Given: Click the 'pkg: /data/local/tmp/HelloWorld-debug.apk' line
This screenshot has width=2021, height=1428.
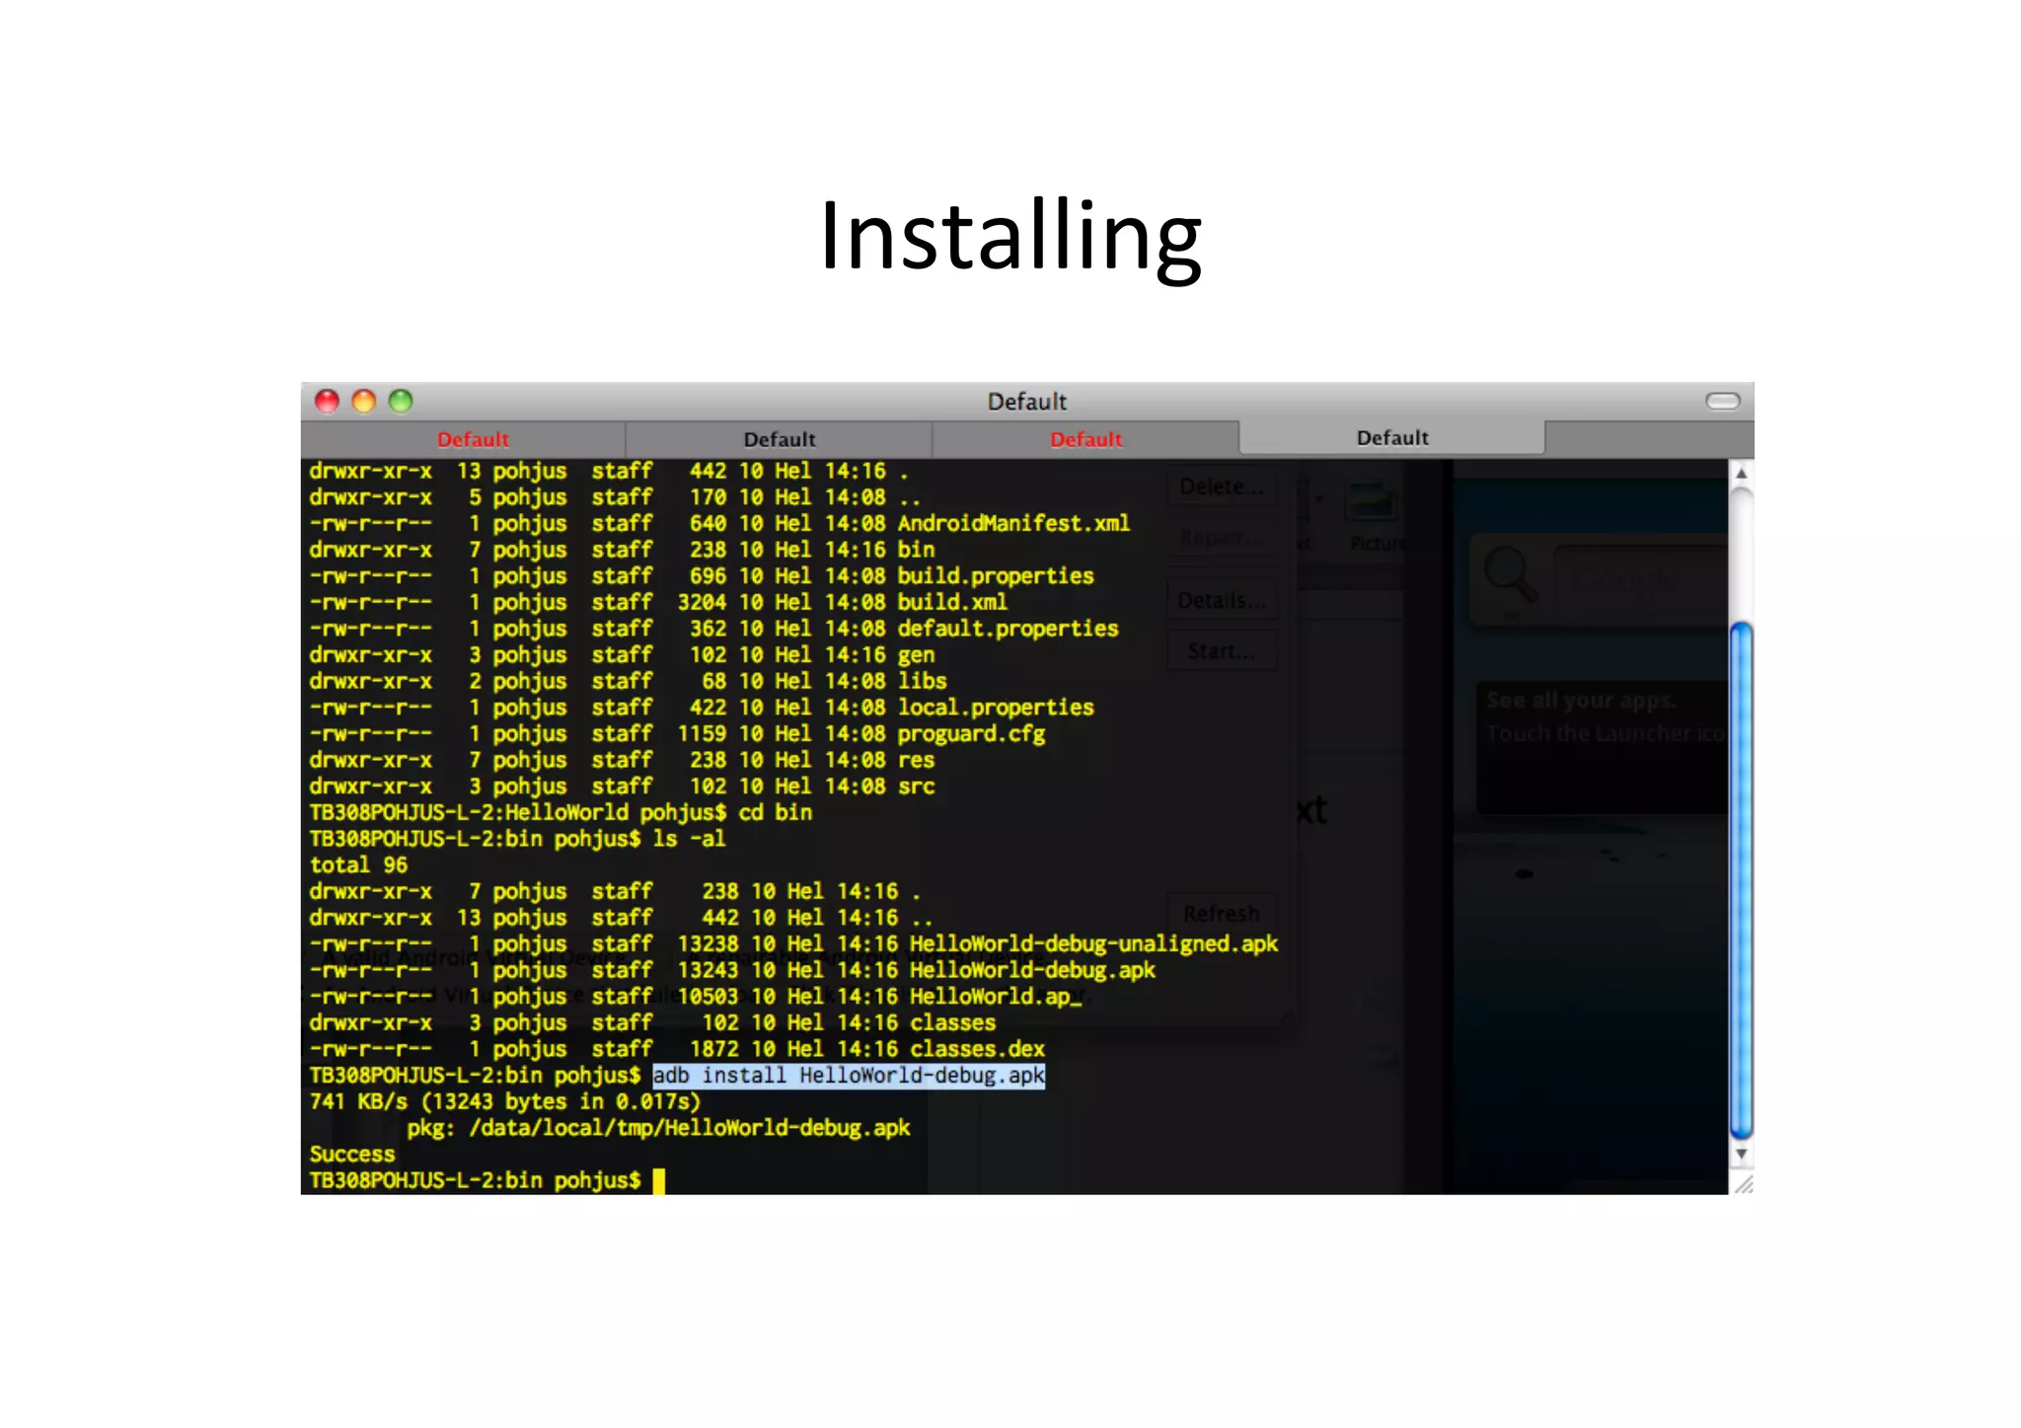Looking at the screenshot, I should [658, 1128].
